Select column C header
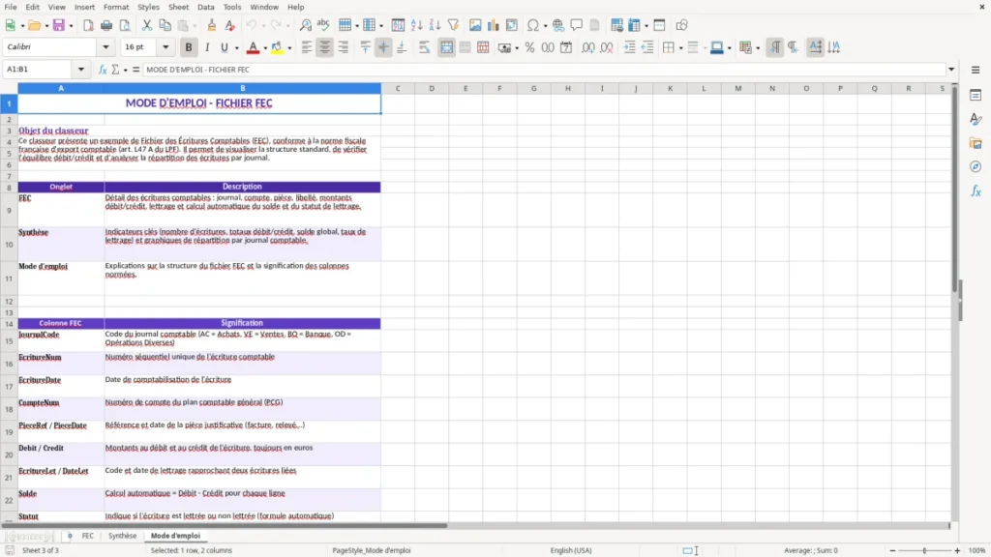 [x=398, y=88]
